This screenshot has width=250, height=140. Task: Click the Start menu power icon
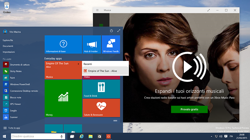click(x=112, y=30)
